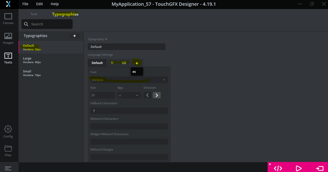Click the Widget Wildcard Characters field

point(129,142)
